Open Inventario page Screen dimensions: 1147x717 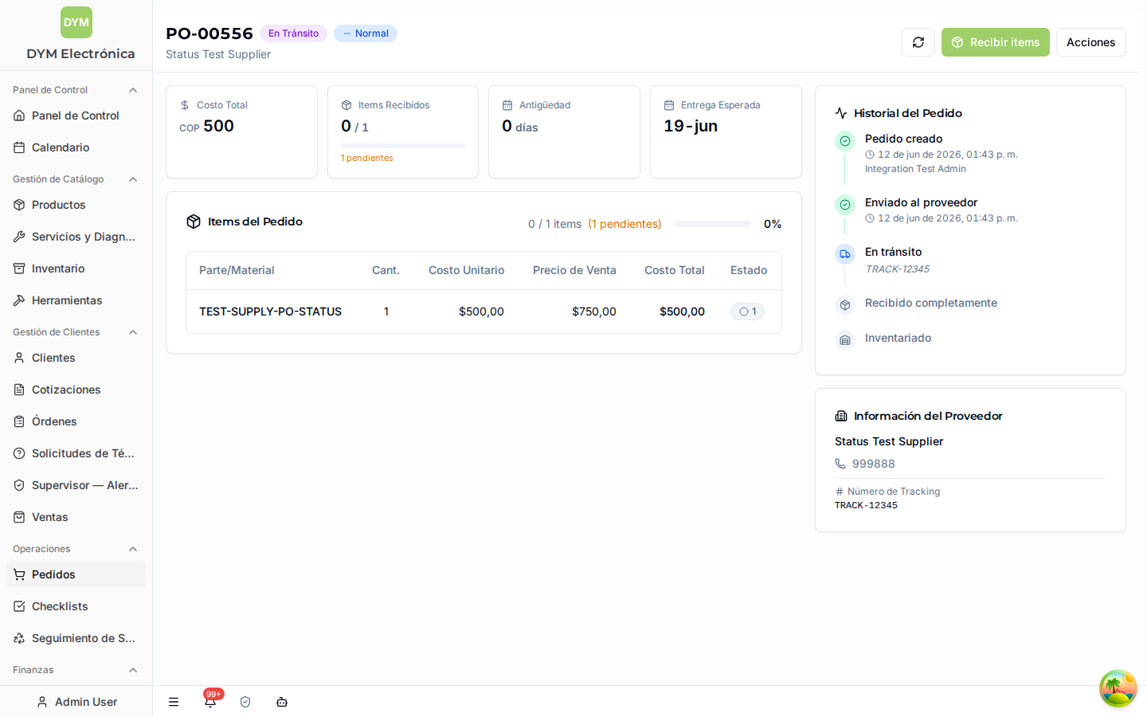click(76, 268)
